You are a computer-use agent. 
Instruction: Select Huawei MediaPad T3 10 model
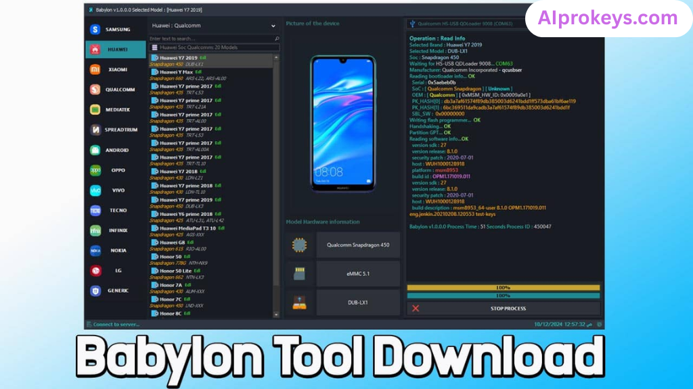(211, 232)
